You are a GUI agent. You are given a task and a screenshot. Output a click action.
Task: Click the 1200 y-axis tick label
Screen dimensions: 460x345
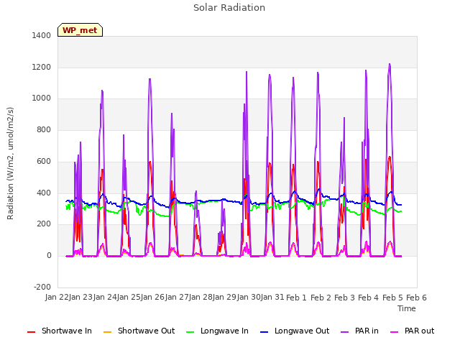(x=42, y=67)
